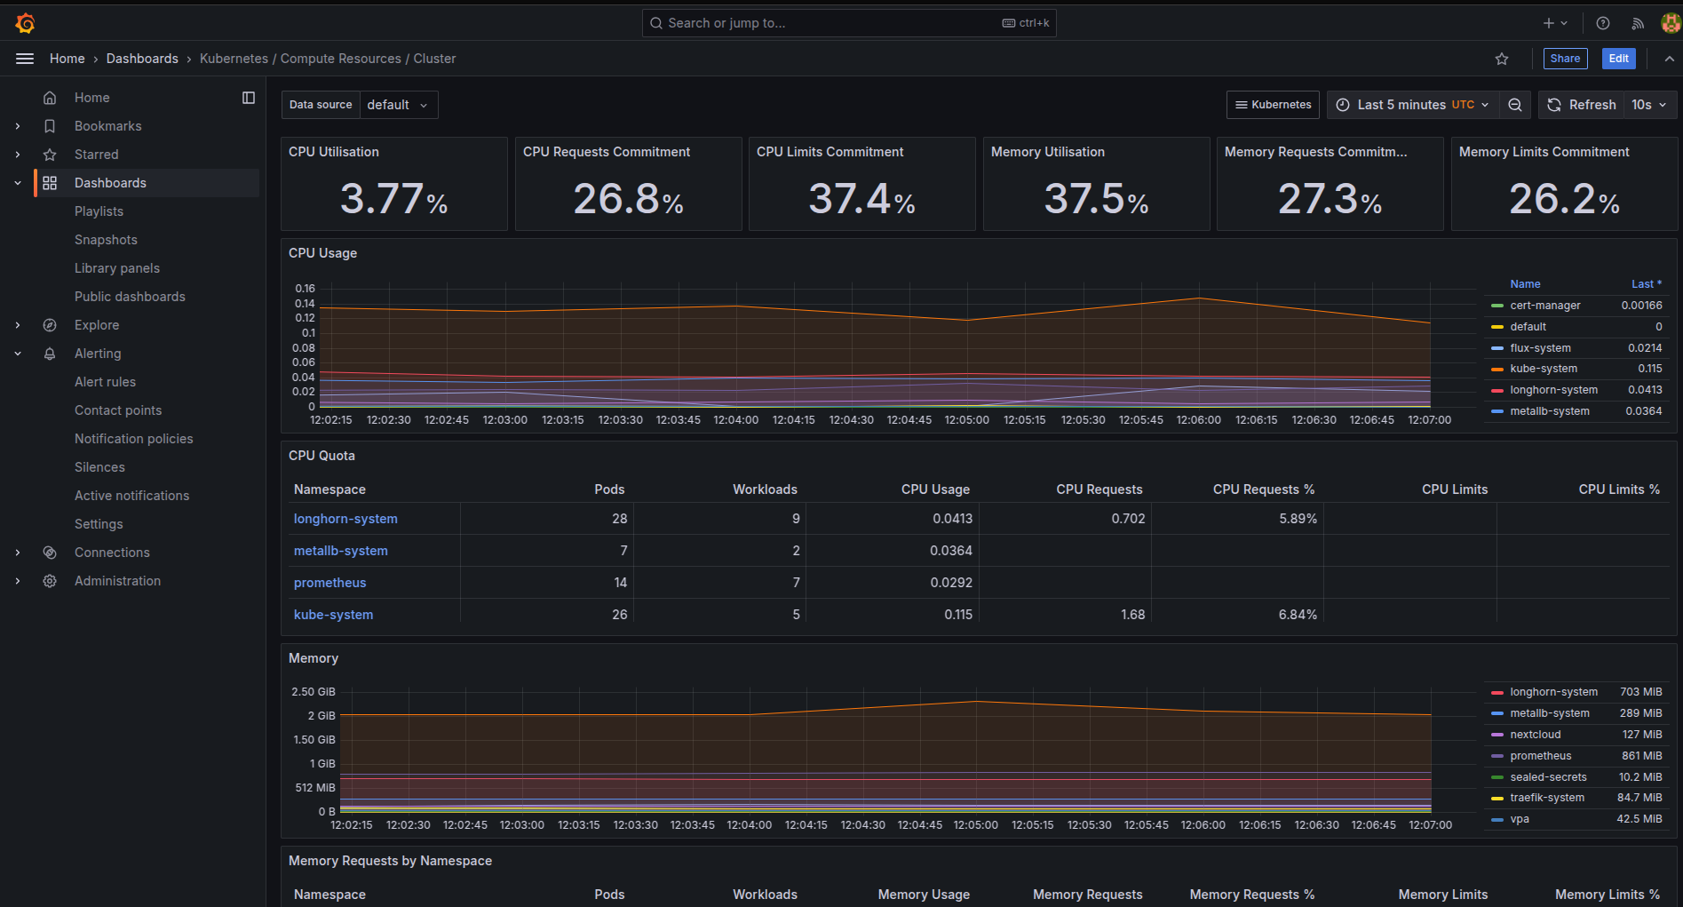
Task: Click the zoom out time range icon
Action: pos(1515,105)
